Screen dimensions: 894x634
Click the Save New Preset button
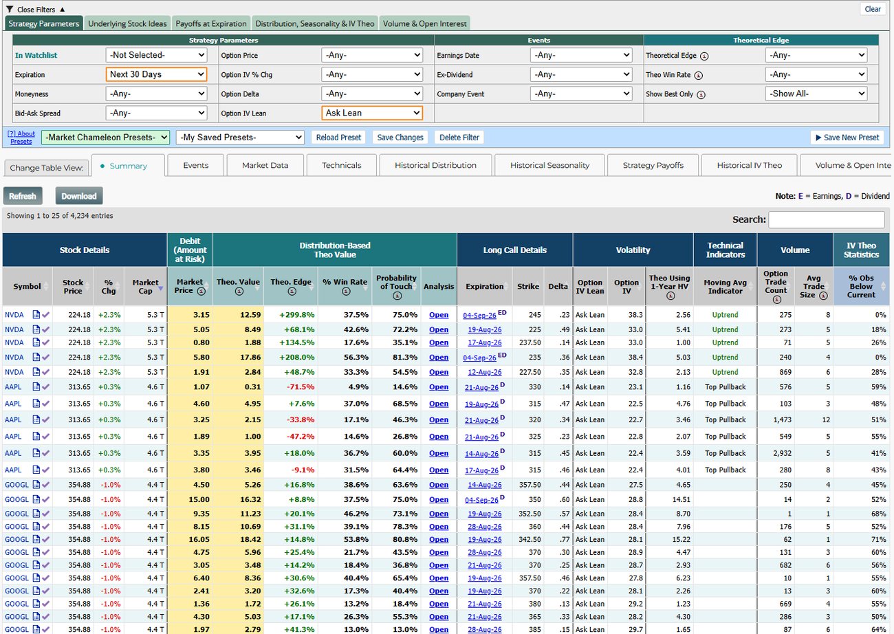[x=847, y=138]
